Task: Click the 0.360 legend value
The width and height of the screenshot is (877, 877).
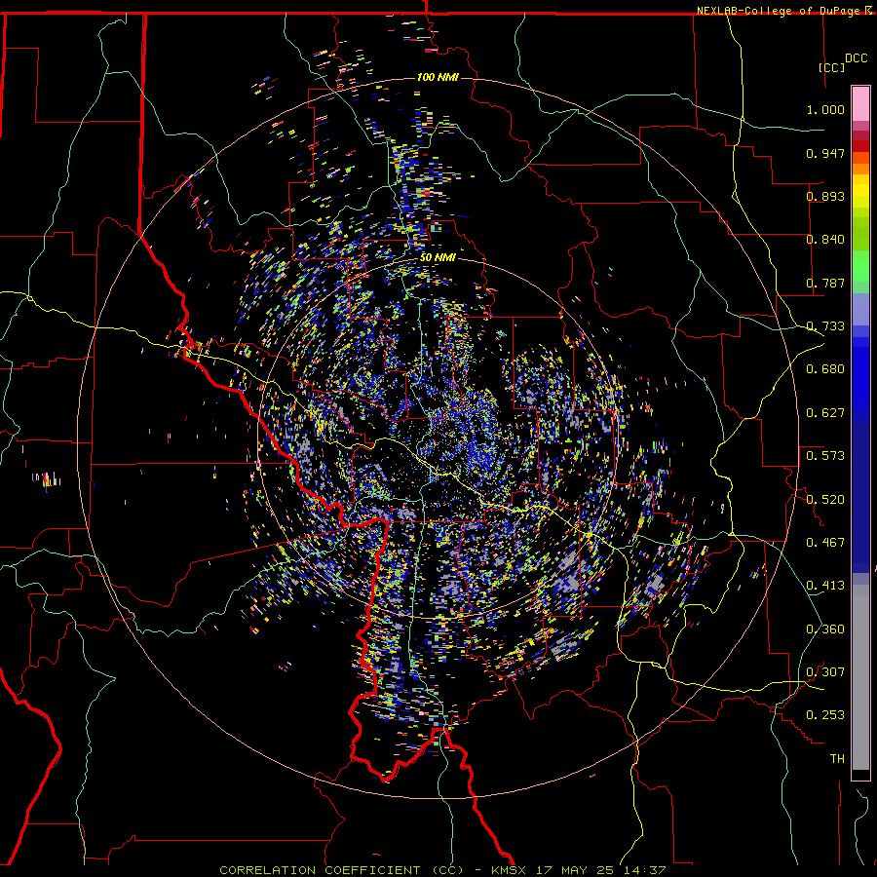Action: click(825, 629)
